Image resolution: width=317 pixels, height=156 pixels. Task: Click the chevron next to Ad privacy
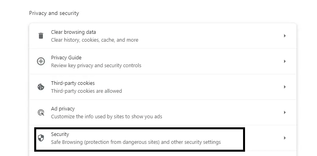[285, 112]
